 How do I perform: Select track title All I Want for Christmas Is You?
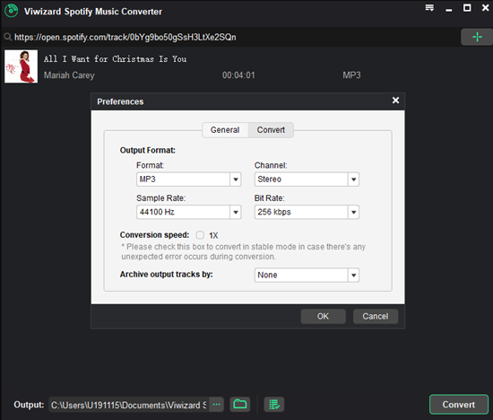click(x=115, y=59)
